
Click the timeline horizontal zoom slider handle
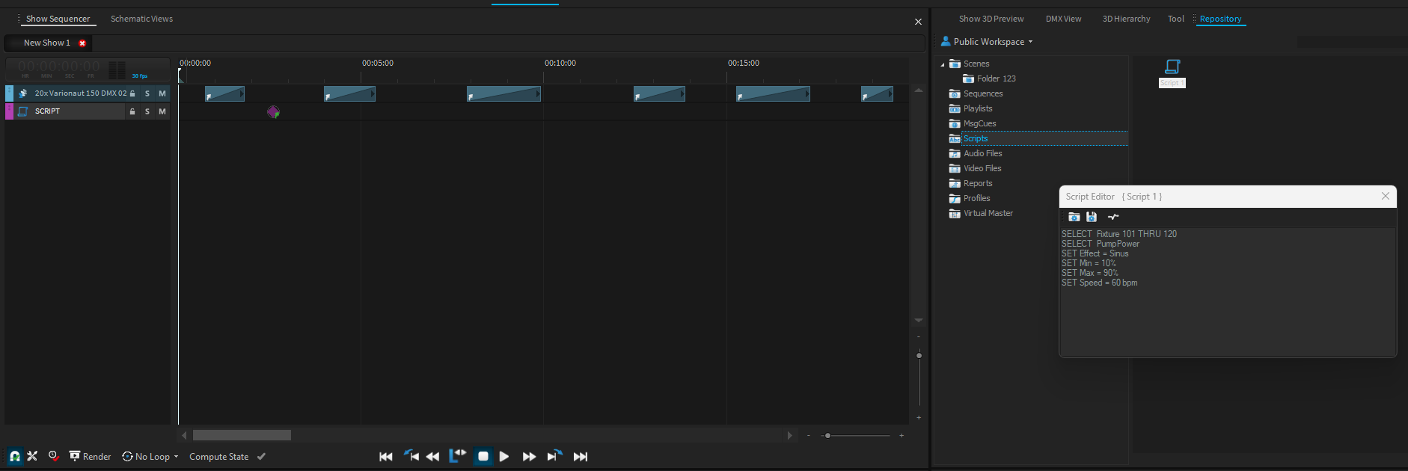827,435
